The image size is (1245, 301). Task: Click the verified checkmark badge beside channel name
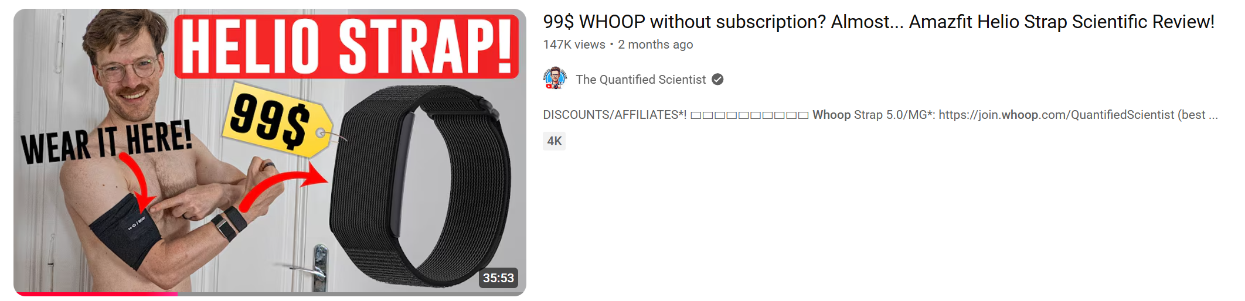click(717, 80)
